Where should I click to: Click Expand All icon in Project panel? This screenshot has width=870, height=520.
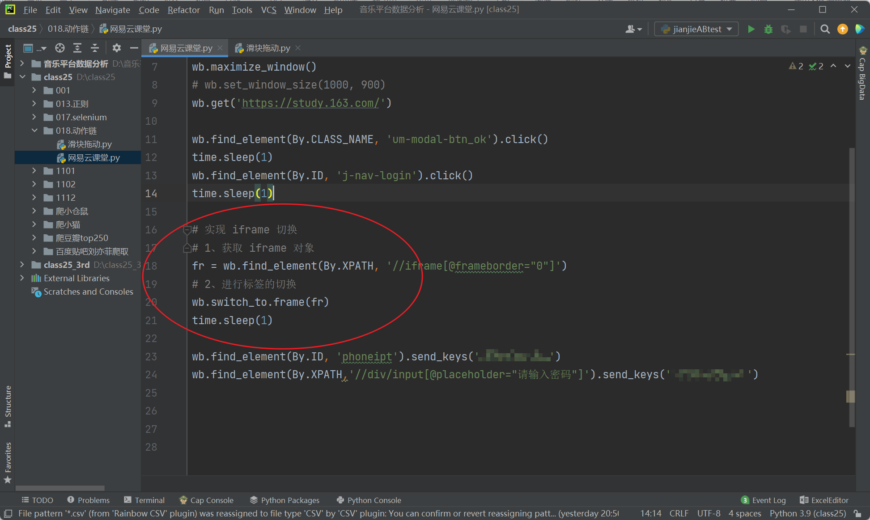(77, 48)
